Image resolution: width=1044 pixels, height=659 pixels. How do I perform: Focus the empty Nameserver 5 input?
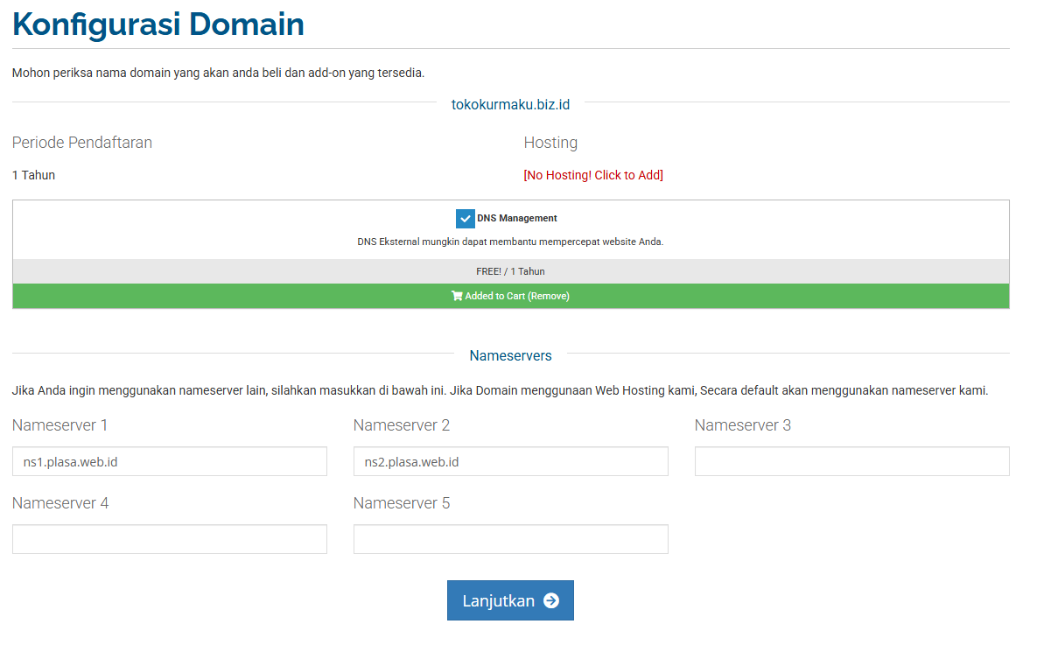click(x=510, y=539)
